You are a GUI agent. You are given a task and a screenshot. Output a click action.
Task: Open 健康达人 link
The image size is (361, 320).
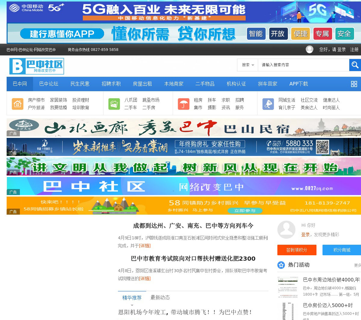click(x=331, y=100)
